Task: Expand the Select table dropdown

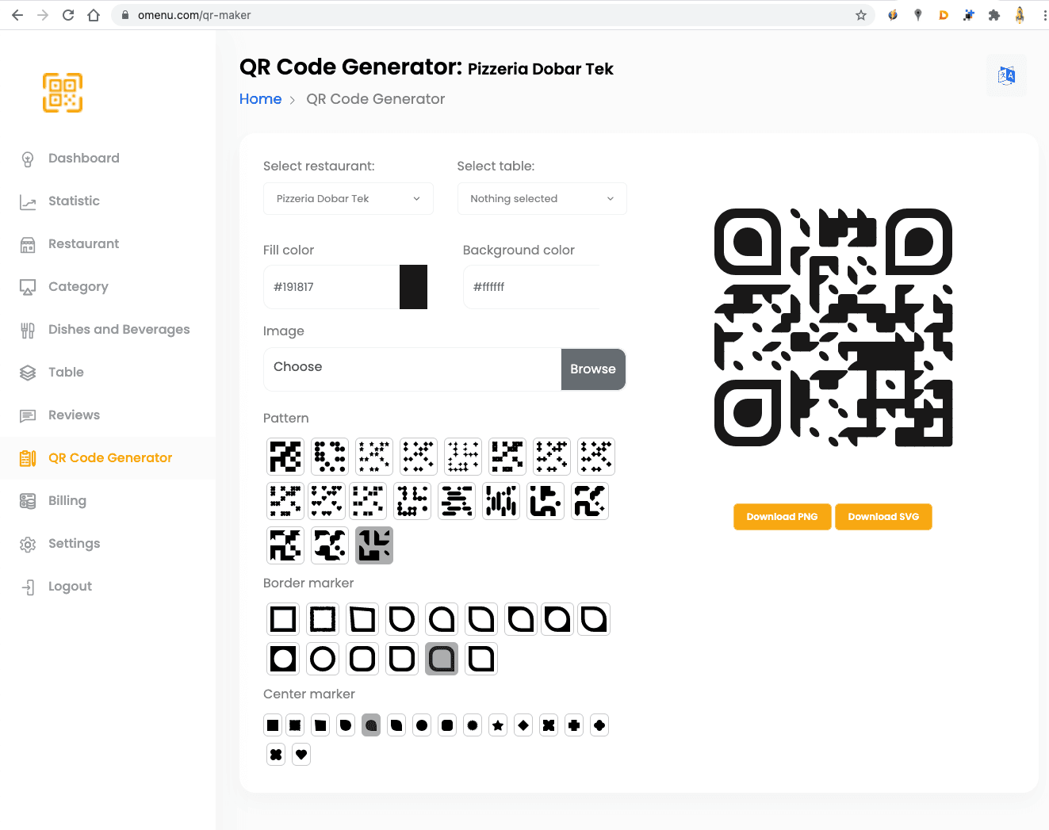Action: click(x=542, y=199)
